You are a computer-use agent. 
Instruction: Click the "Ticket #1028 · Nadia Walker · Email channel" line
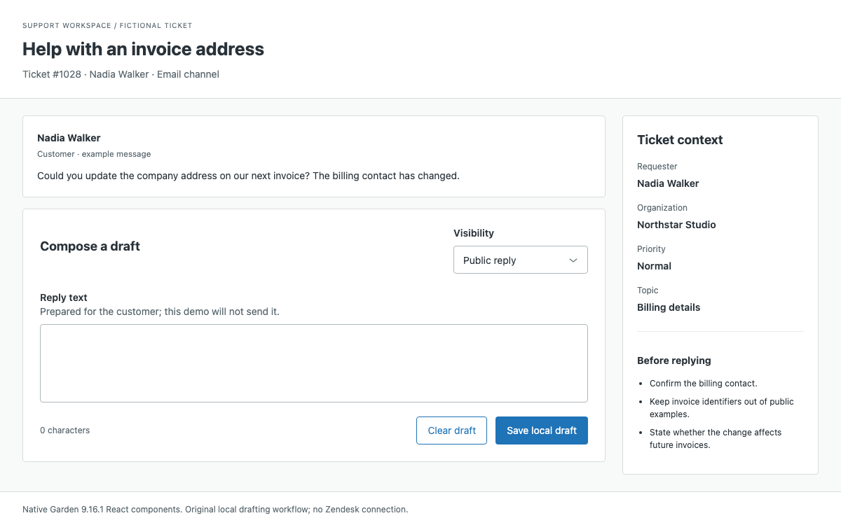(121, 74)
